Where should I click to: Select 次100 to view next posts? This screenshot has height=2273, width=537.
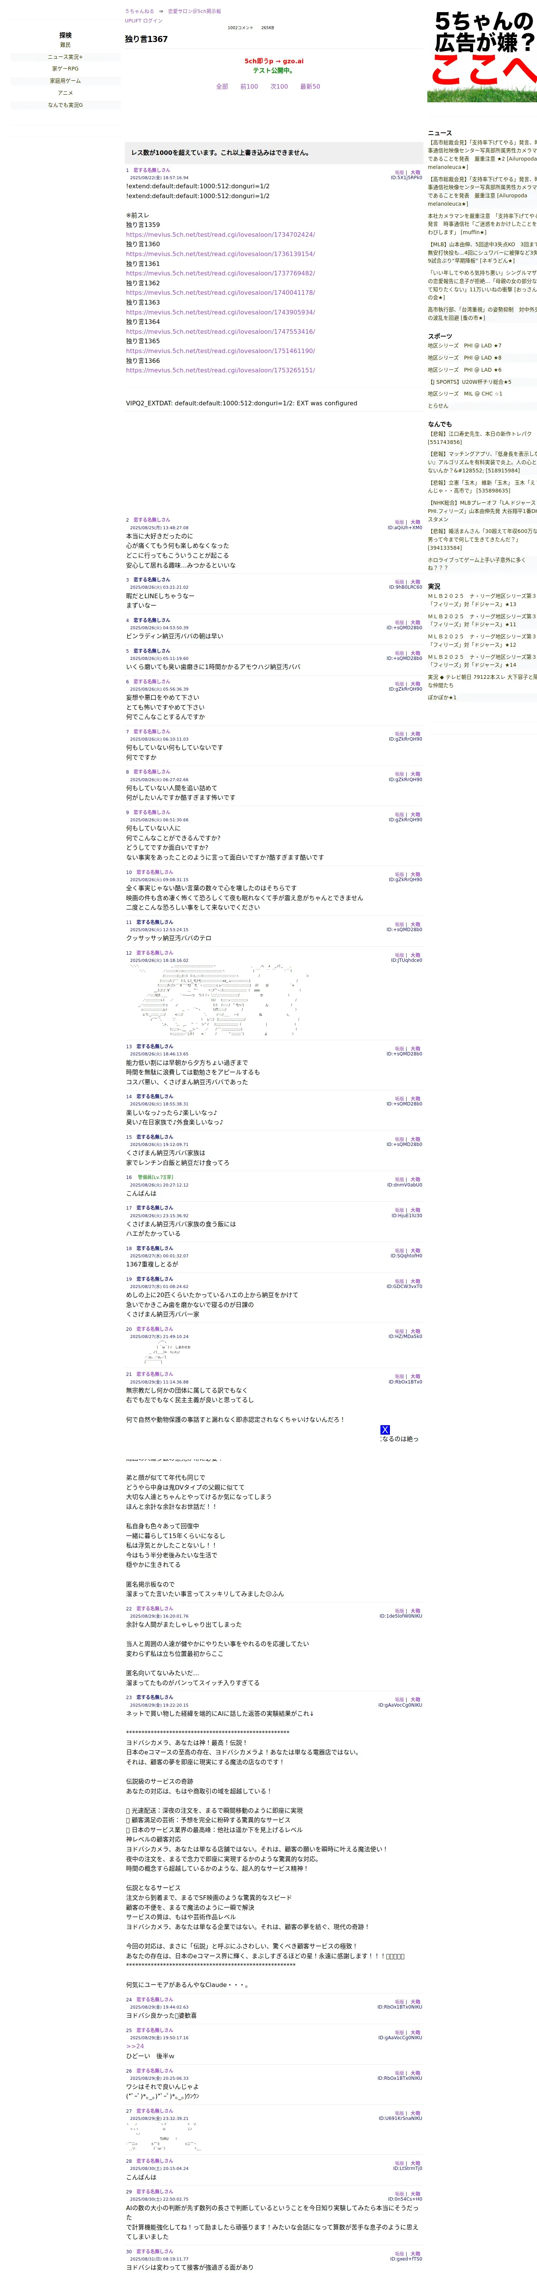point(279,86)
